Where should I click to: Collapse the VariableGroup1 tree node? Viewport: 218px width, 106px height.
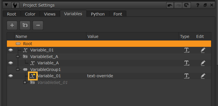18,69
